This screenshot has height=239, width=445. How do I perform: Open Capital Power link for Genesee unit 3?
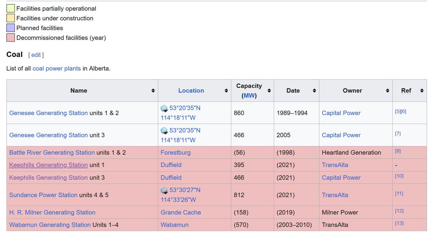pos(341,135)
